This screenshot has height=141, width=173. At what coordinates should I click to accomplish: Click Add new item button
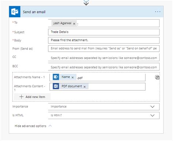(x=32, y=97)
